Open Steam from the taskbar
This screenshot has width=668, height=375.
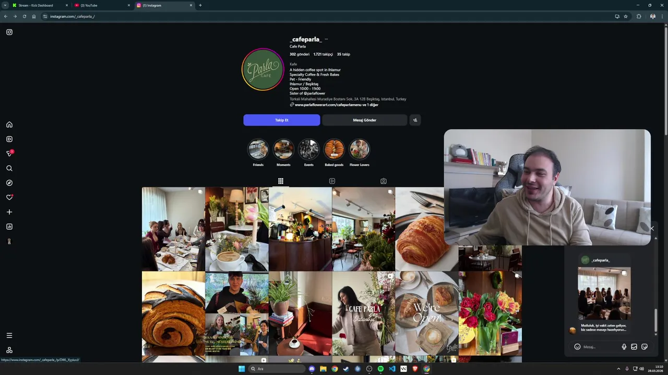[346, 369]
